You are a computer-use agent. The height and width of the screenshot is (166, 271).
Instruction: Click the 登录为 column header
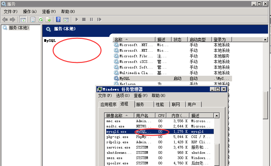pyautogui.click(x=222, y=40)
